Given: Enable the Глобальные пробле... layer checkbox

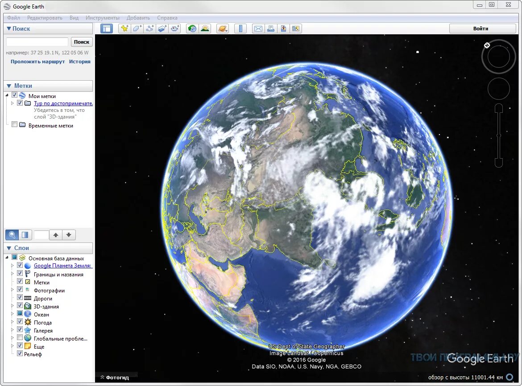Looking at the screenshot, I should point(20,337).
